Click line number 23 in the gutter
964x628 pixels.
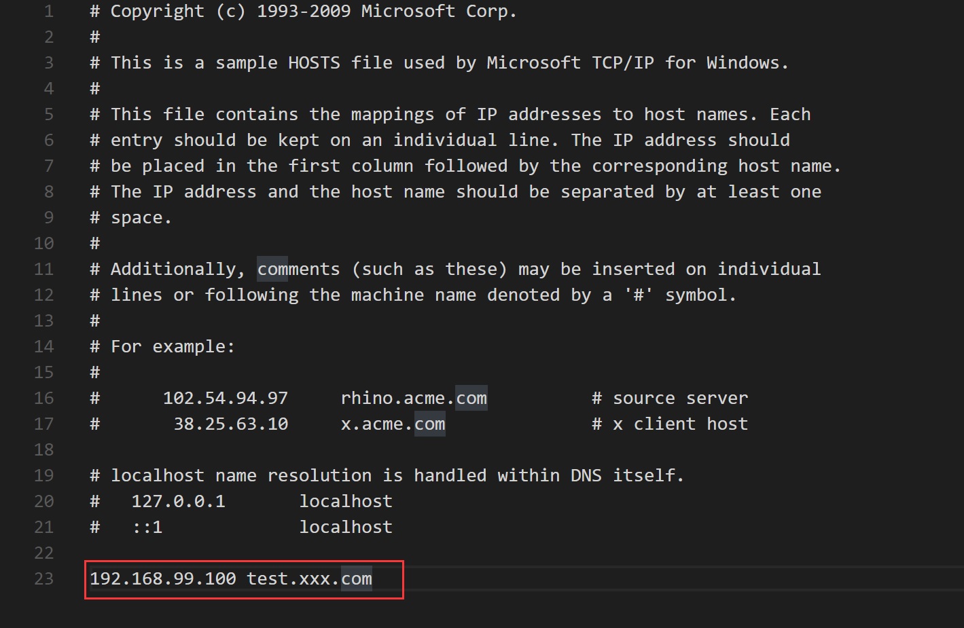pos(44,578)
